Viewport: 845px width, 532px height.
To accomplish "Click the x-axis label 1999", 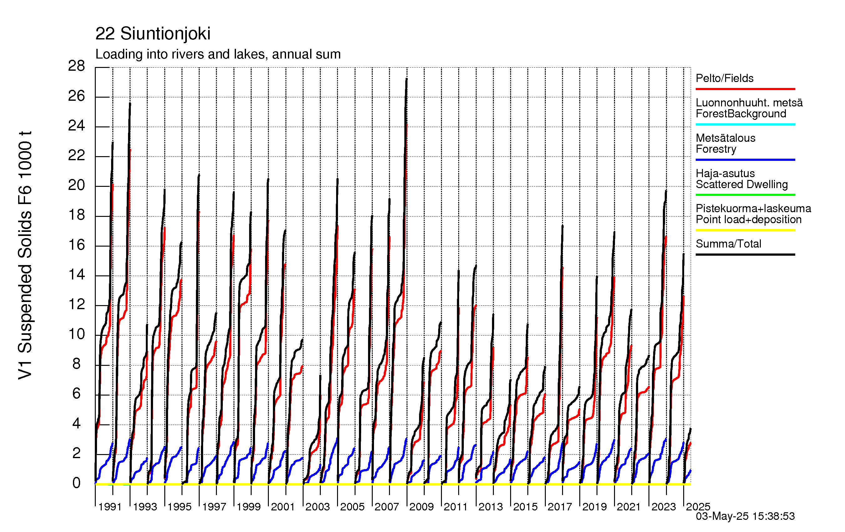I will pyautogui.click(x=248, y=507).
